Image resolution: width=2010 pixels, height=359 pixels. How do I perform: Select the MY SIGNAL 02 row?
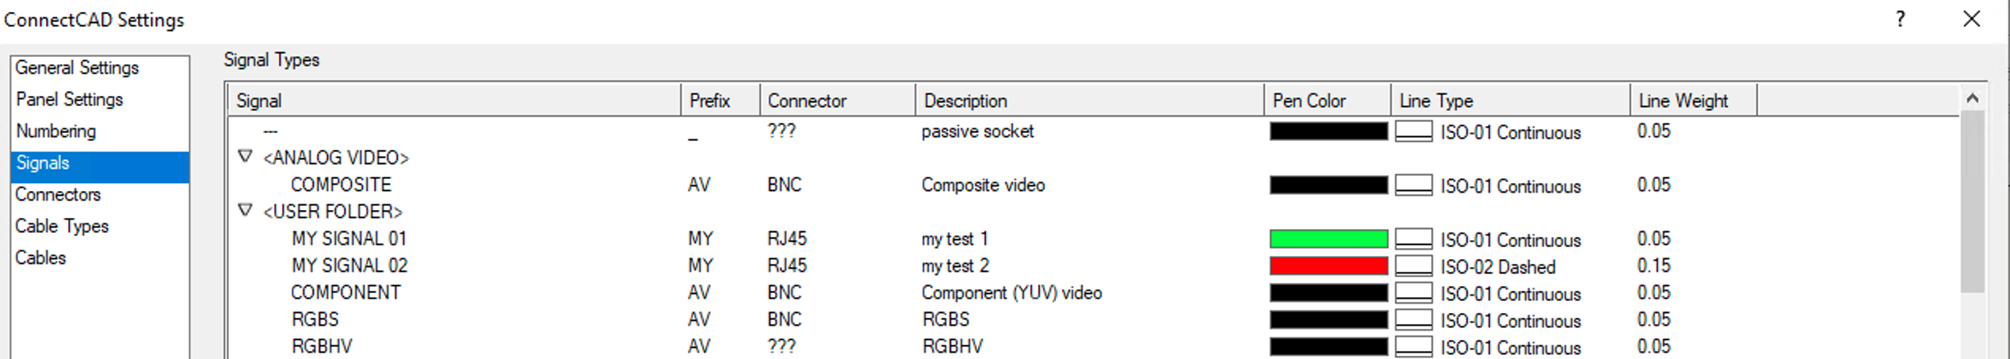tap(350, 265)
